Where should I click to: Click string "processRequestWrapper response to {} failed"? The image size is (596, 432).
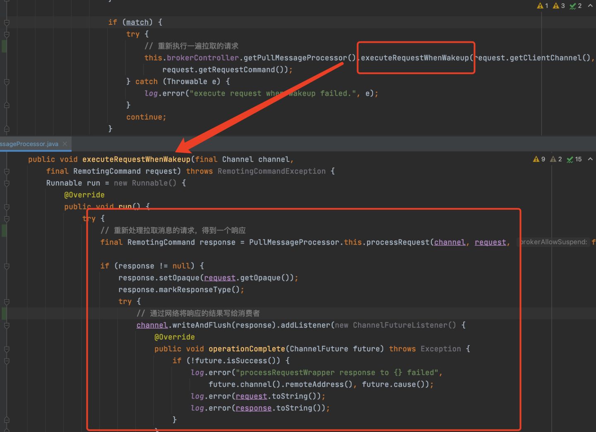click(337, 373)
